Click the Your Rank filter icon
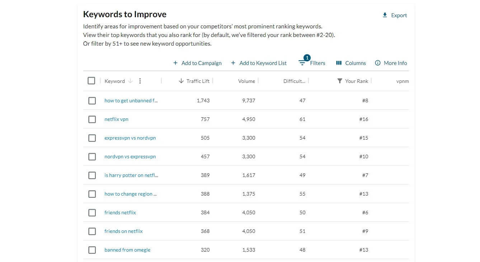 pos(340,81)
